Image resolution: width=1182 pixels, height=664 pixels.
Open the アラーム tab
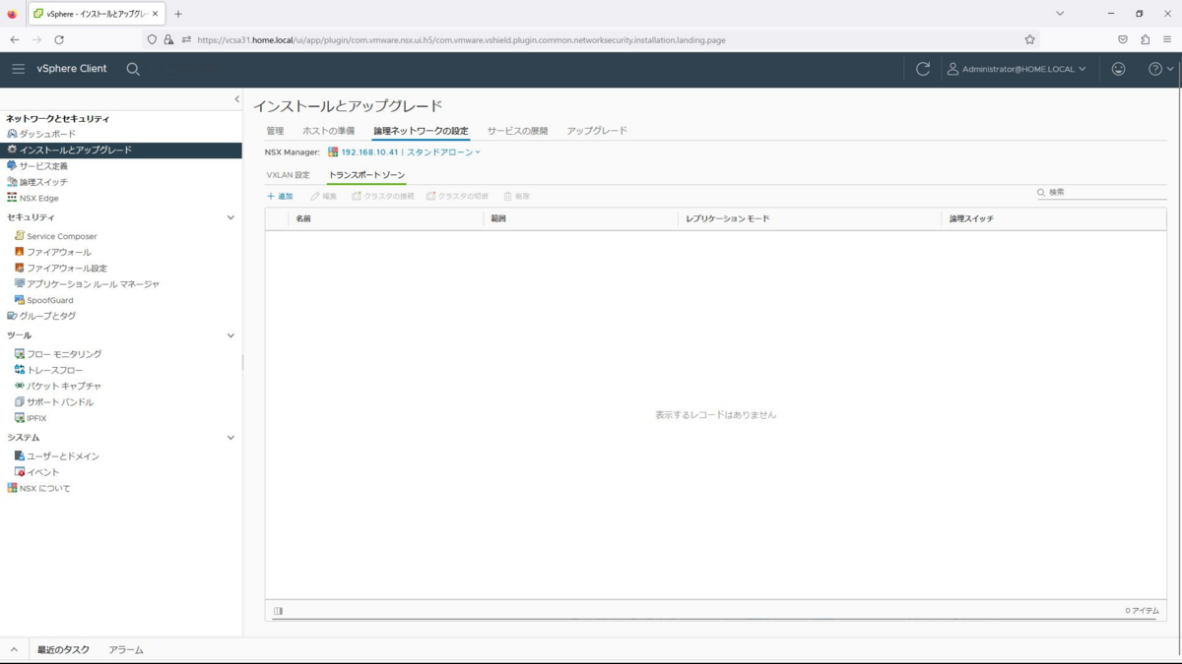pos(126,650)
